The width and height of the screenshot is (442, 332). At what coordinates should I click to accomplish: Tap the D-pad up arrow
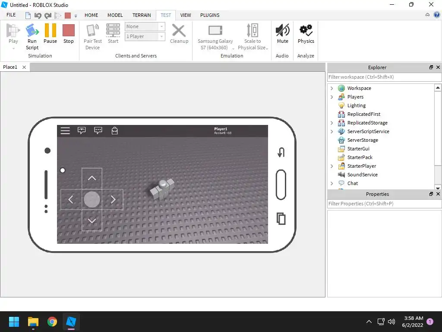tap(92, 178)
